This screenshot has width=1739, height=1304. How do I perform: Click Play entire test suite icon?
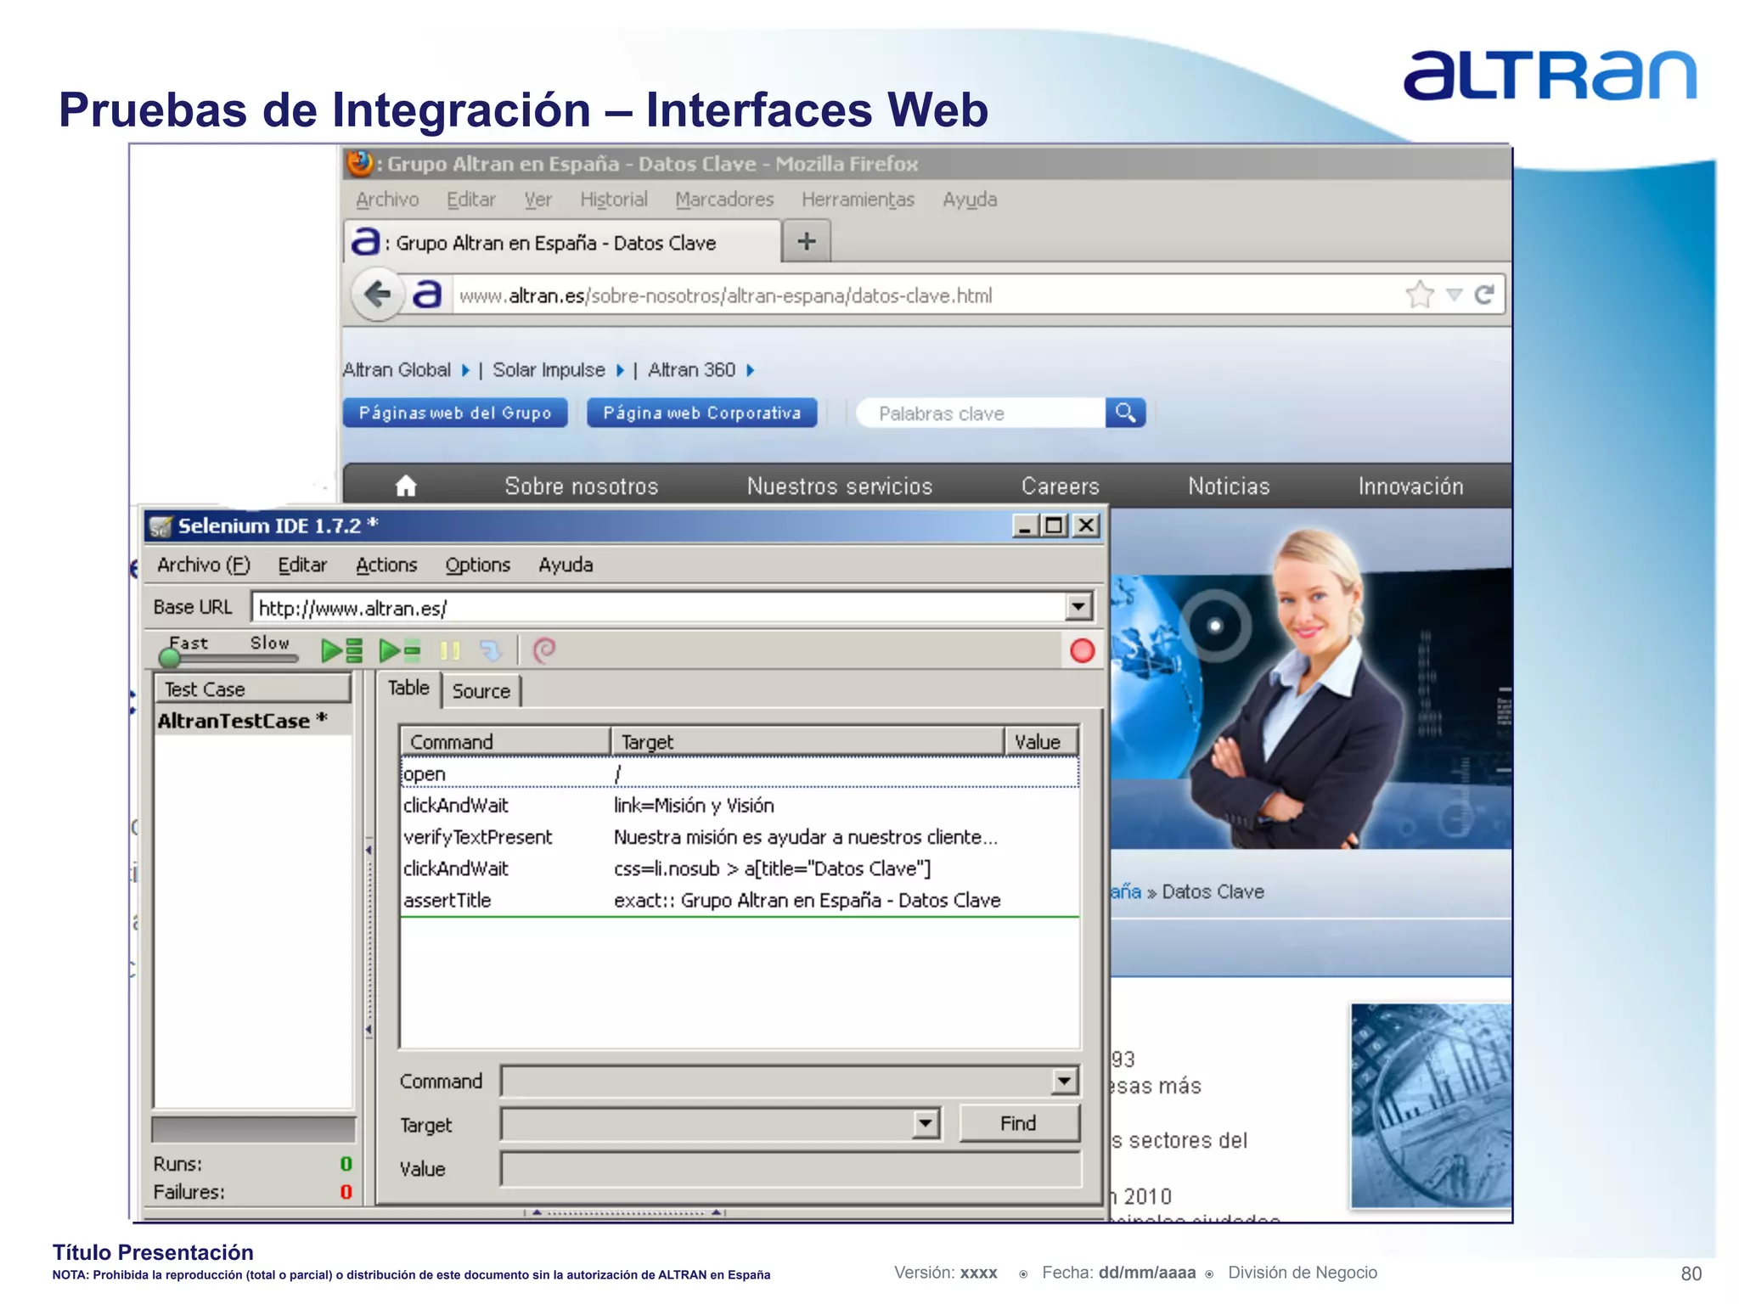[x=342, y=651]
